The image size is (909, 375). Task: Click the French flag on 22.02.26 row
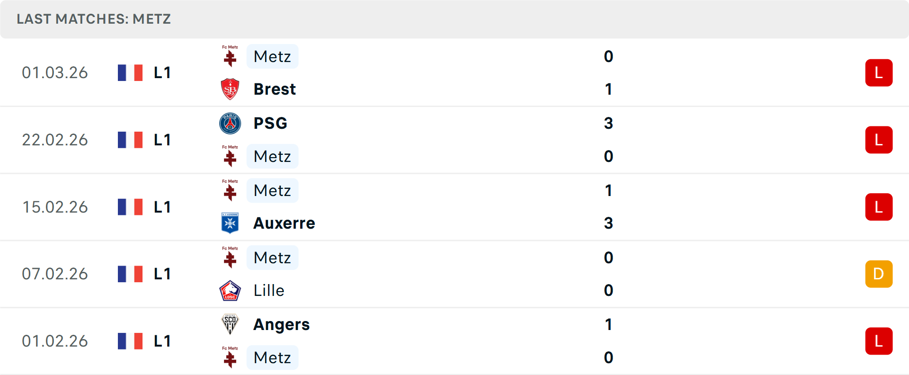click(130, 140)
